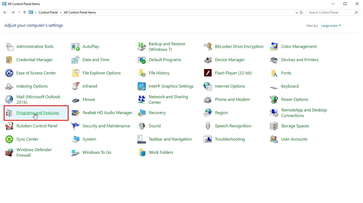Click the Security and Maintenance flag icon
This screenshot has height=203, width=363.
point(75,126)
